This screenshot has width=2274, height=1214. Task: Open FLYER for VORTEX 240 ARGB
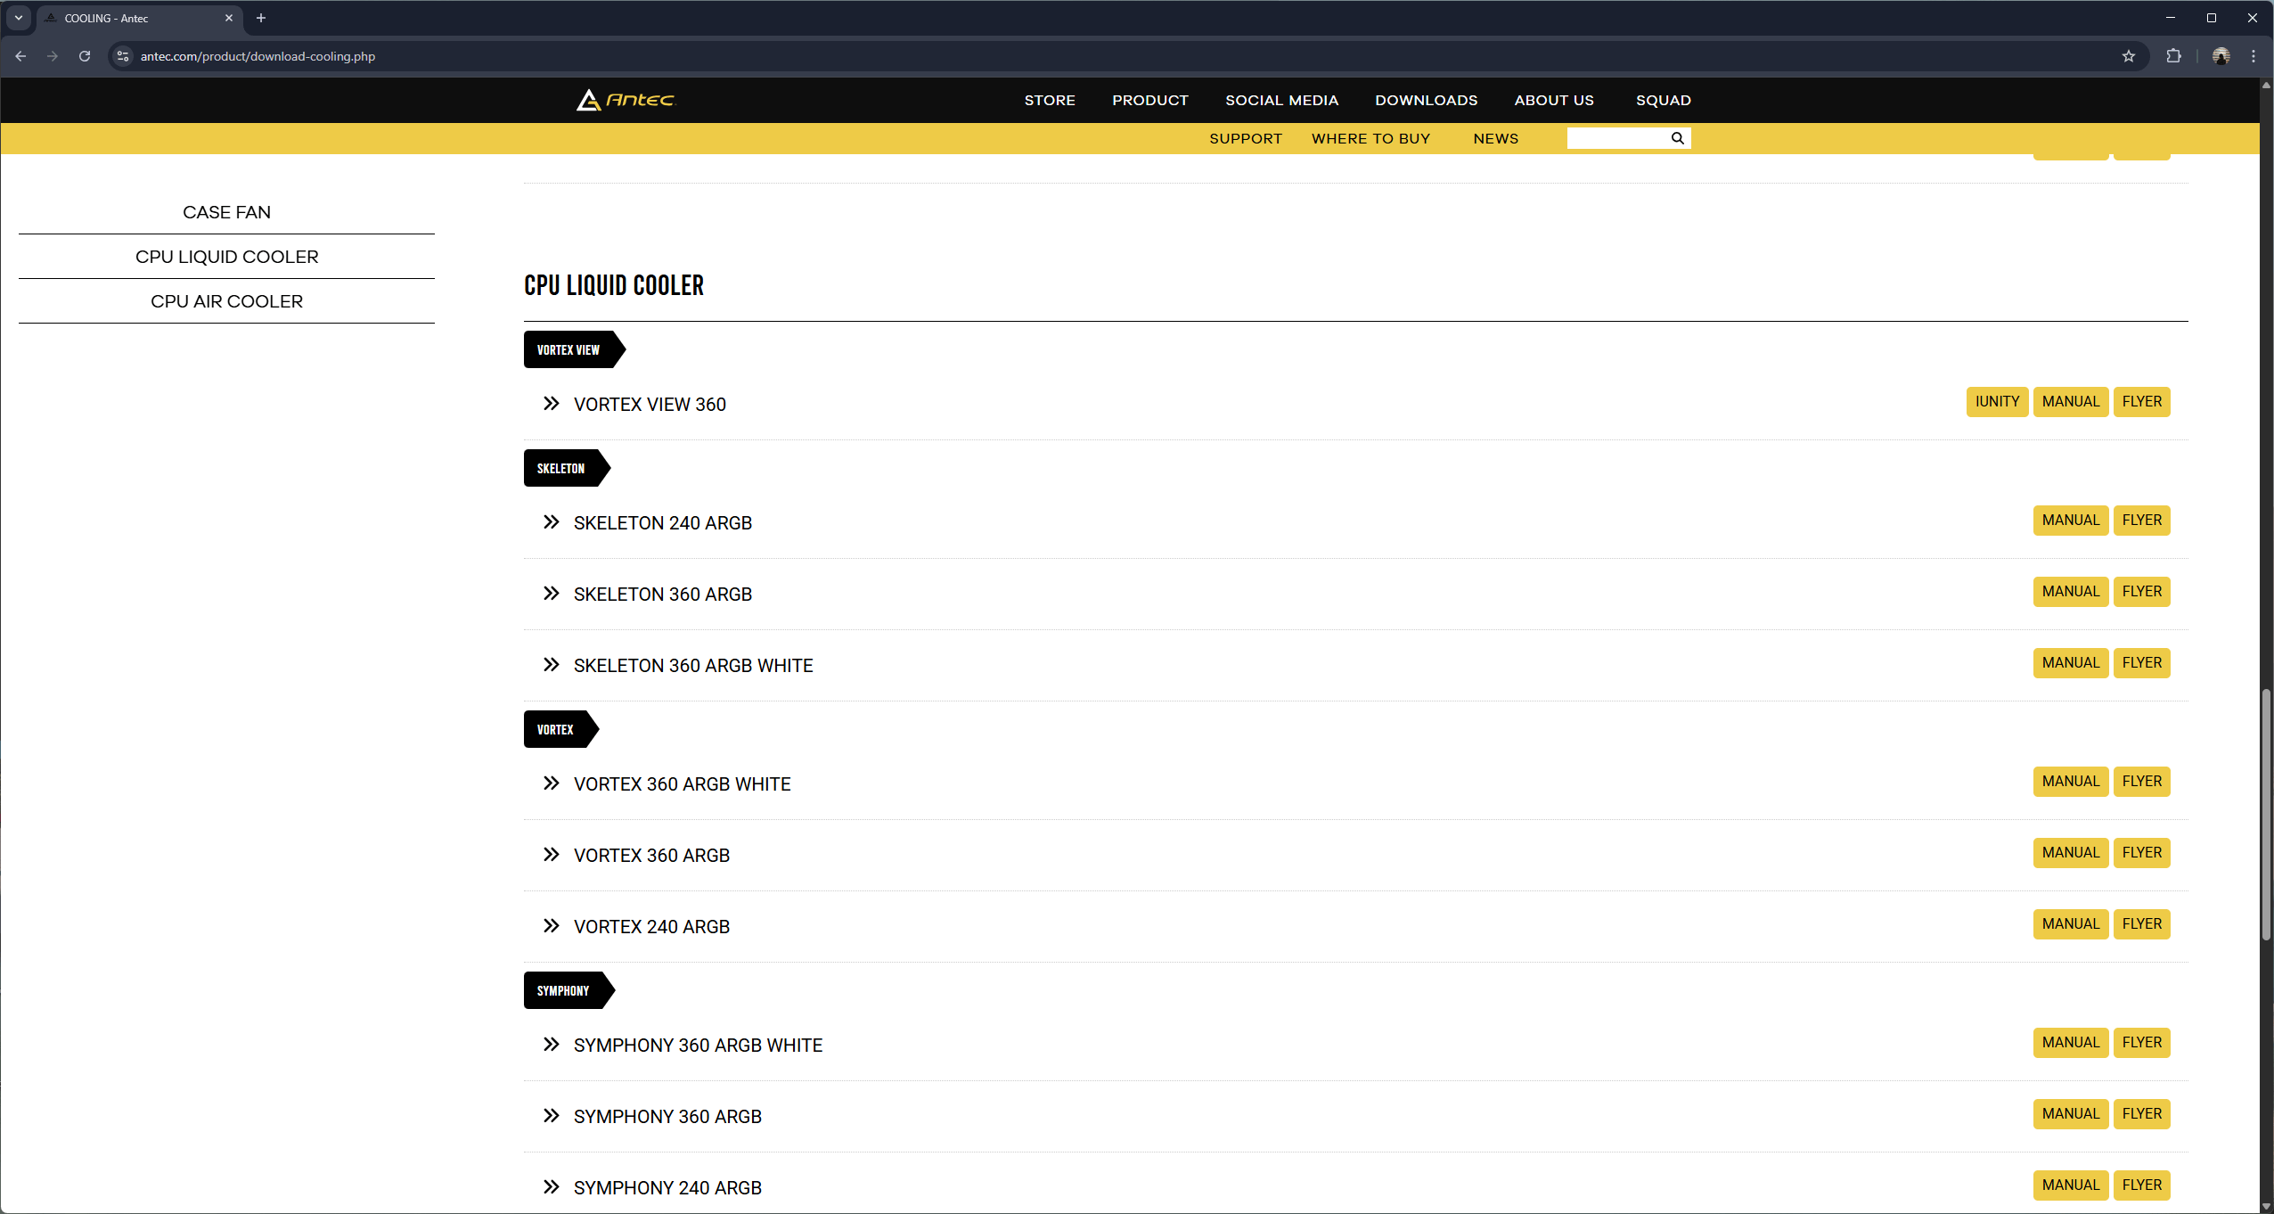pyautogui.click(x=2141, y=924)
